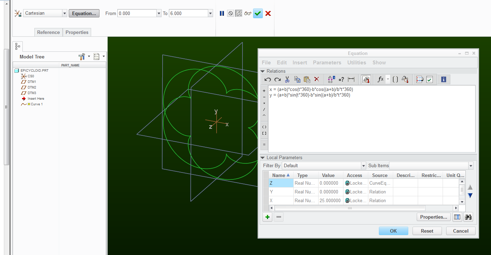This screenshot has width=491, height=255.
Task: Pause the curve feature tool
Action: click(222, 13)
